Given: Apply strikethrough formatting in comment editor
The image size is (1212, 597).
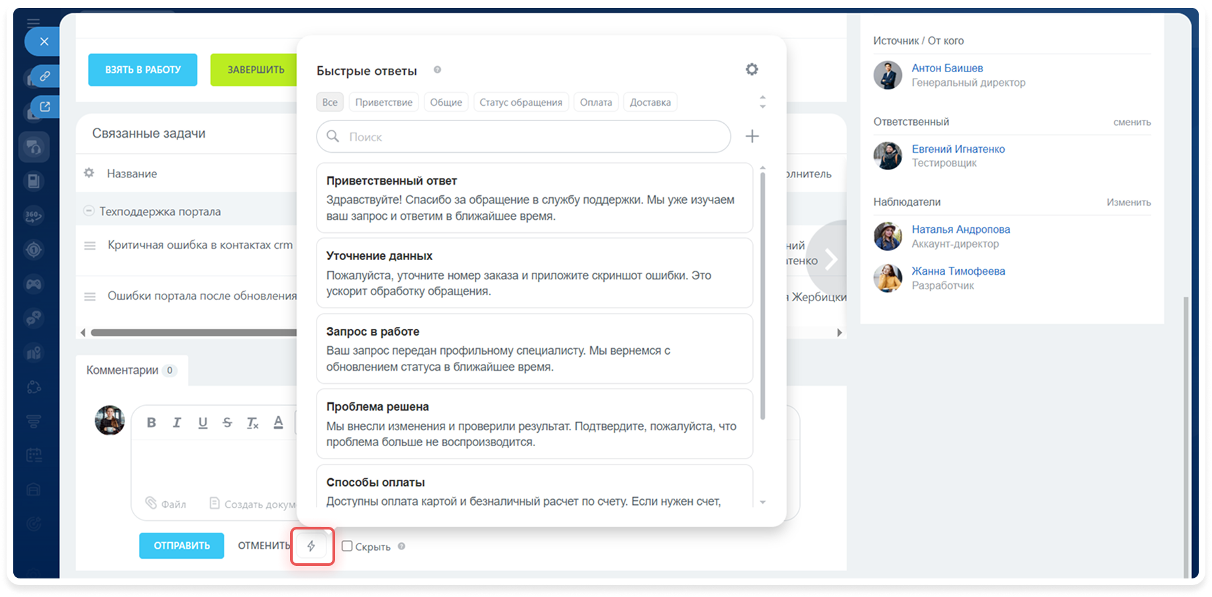Looking at the screenshot, I should click(227, 422).
